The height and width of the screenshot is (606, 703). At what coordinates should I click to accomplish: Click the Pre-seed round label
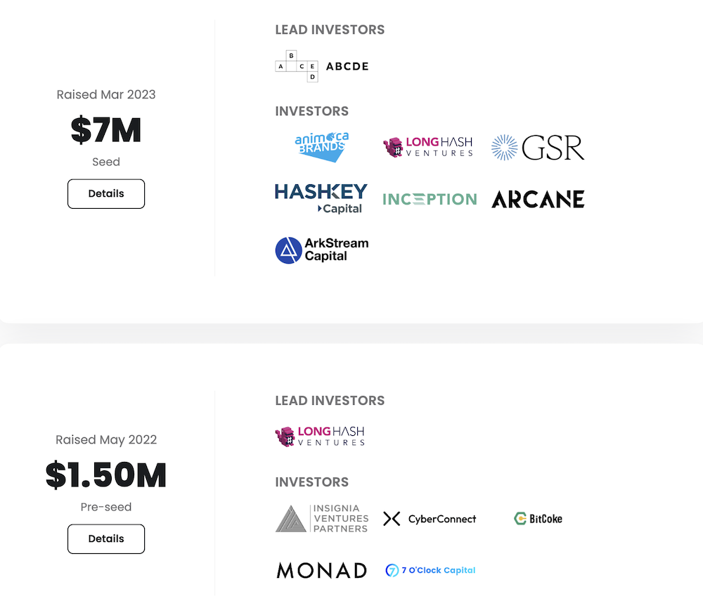pos(105,507)
